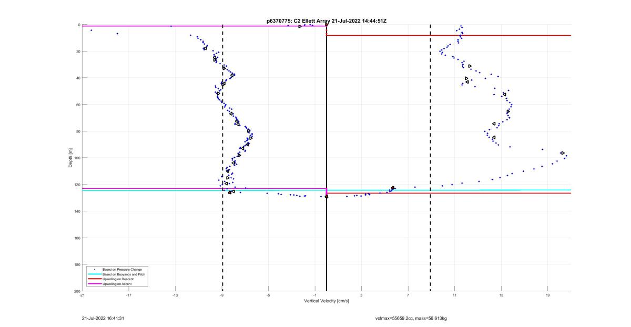
Task: Click the y-axis tick label '80'
Action: pyautogui.click(x=78, y=131)
